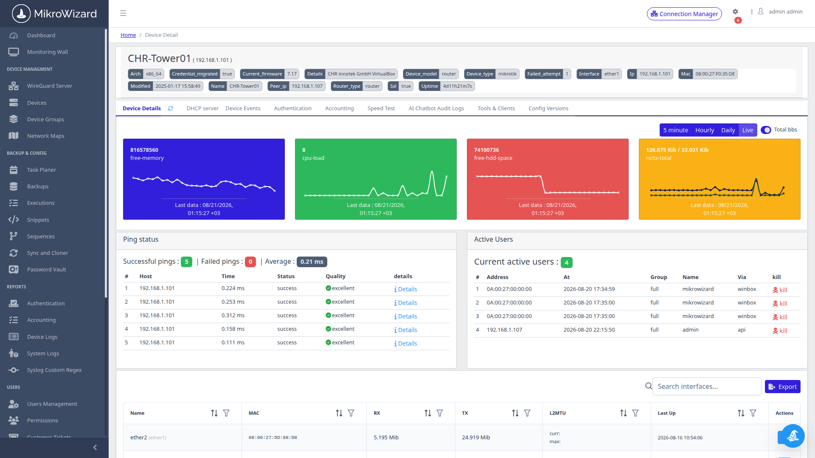Viewport: 815px width, 458px height.
Task: Open the free-hdd-space chart card
Action: tap(548, 179)
